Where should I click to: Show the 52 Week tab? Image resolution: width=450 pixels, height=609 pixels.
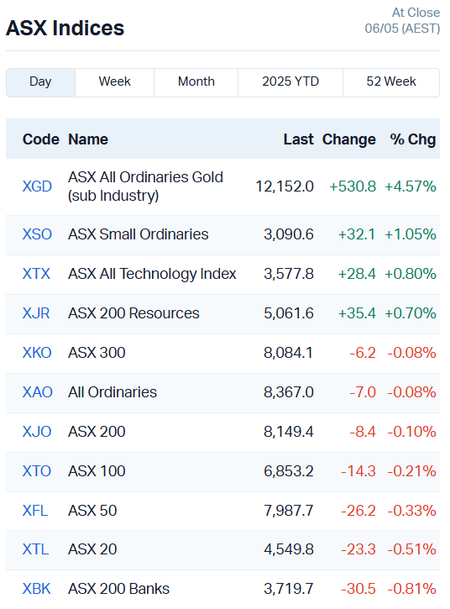(391, 82)
